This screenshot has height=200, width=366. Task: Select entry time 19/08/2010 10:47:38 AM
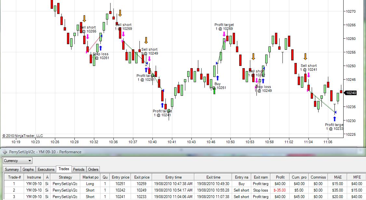pyautogui.click(x=173, y=184)
